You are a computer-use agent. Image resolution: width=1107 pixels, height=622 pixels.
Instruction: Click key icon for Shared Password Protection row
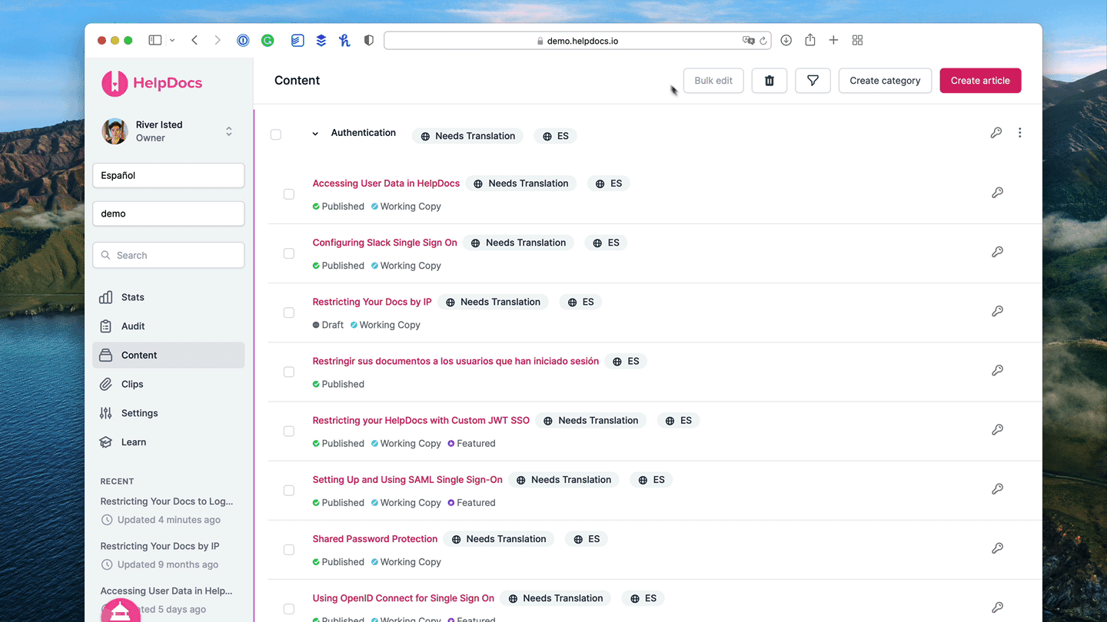click(x=997, y=548)
